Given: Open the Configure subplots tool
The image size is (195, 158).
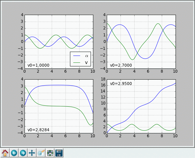Looking at the screenshot, I should [x=50, y=153].
